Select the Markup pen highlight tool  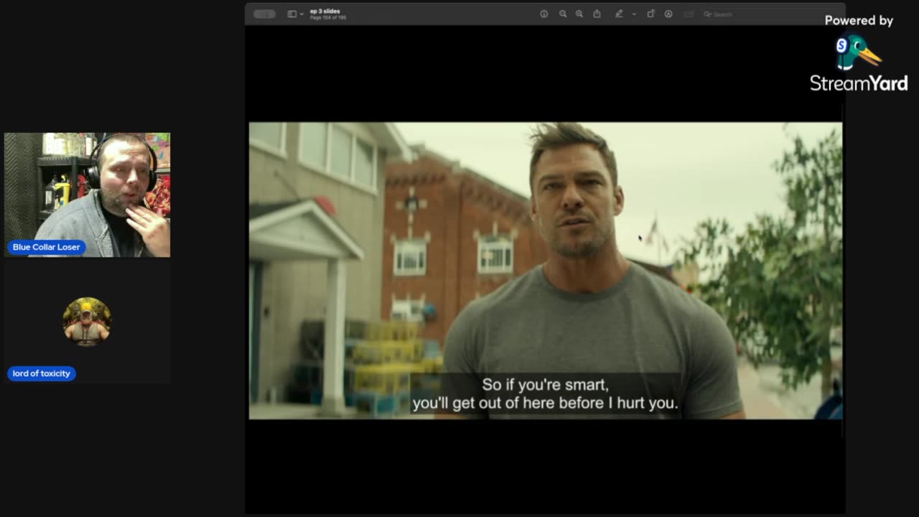(619, 14)
